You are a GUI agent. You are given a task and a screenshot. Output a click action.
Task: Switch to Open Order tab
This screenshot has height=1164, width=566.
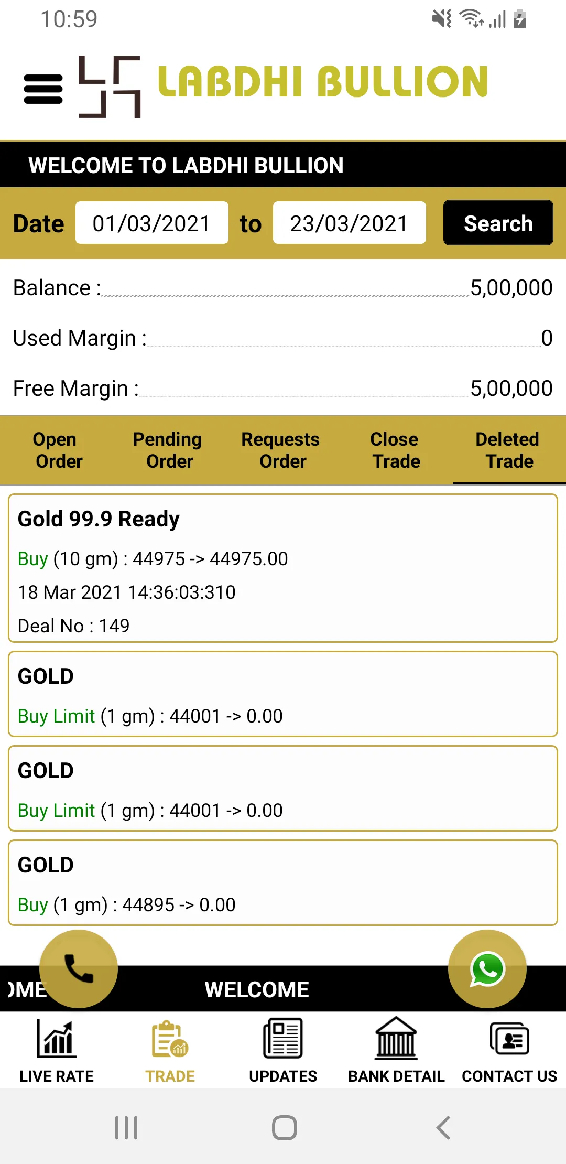[x=57, y=450]
